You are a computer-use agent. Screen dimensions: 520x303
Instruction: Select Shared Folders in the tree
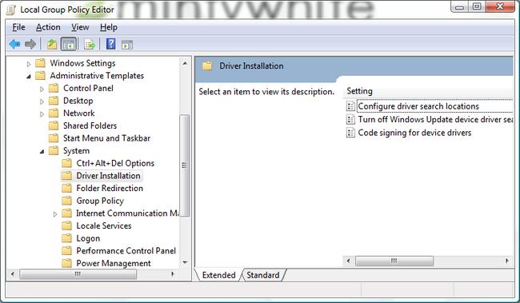click(x=90, y=126)
